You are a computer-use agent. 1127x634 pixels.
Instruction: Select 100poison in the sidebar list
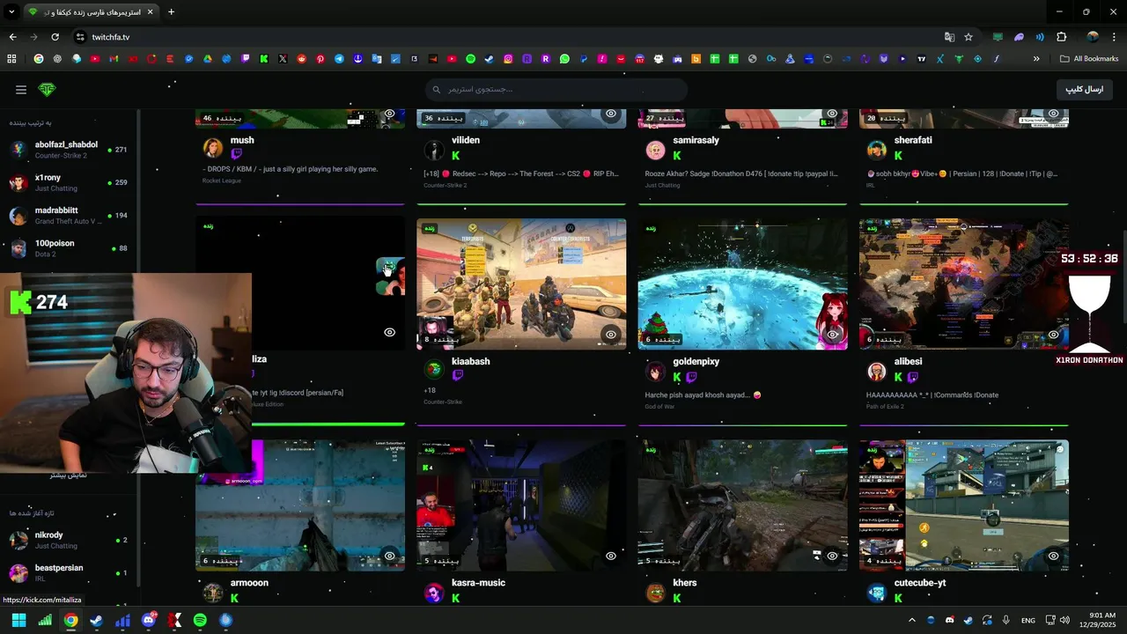(x=69, y=248)
